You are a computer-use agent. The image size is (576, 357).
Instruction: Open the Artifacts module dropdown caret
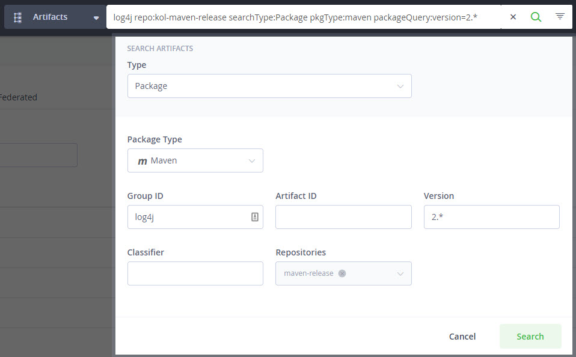click(x=96, y=18)
